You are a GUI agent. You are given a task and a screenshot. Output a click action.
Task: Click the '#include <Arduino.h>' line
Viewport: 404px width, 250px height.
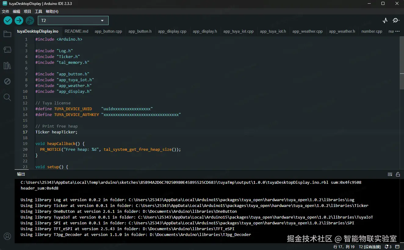click(59, 39)
